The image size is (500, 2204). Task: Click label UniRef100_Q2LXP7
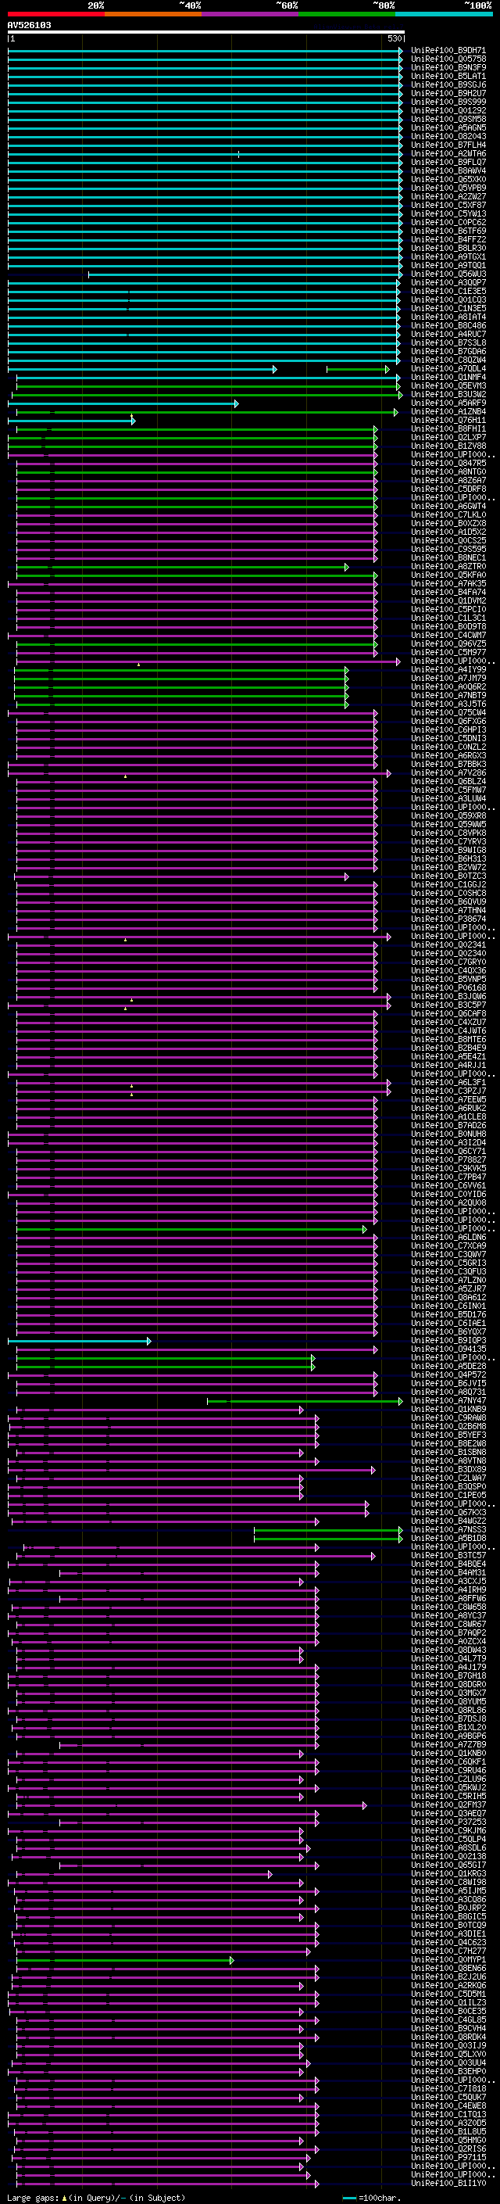448,437
